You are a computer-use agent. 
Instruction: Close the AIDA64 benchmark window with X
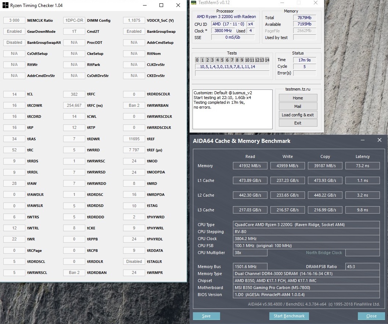[379, 140]
